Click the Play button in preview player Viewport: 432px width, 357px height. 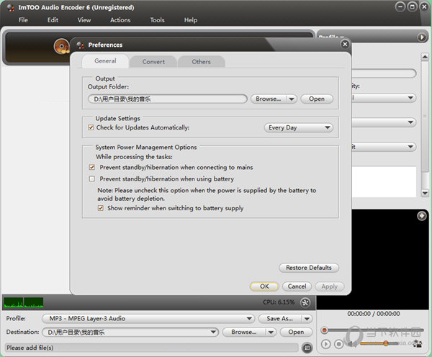(325, 344)
